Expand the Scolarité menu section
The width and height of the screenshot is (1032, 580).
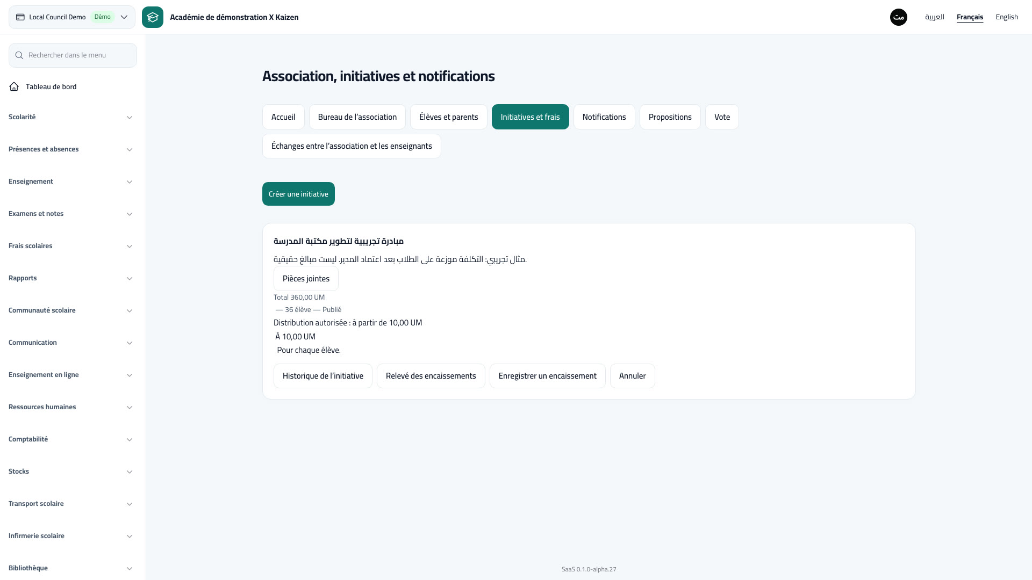(70, 117)
